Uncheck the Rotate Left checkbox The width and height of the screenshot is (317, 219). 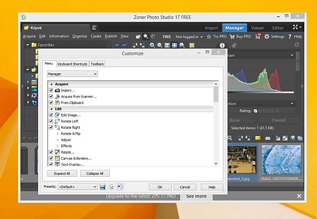51,121
